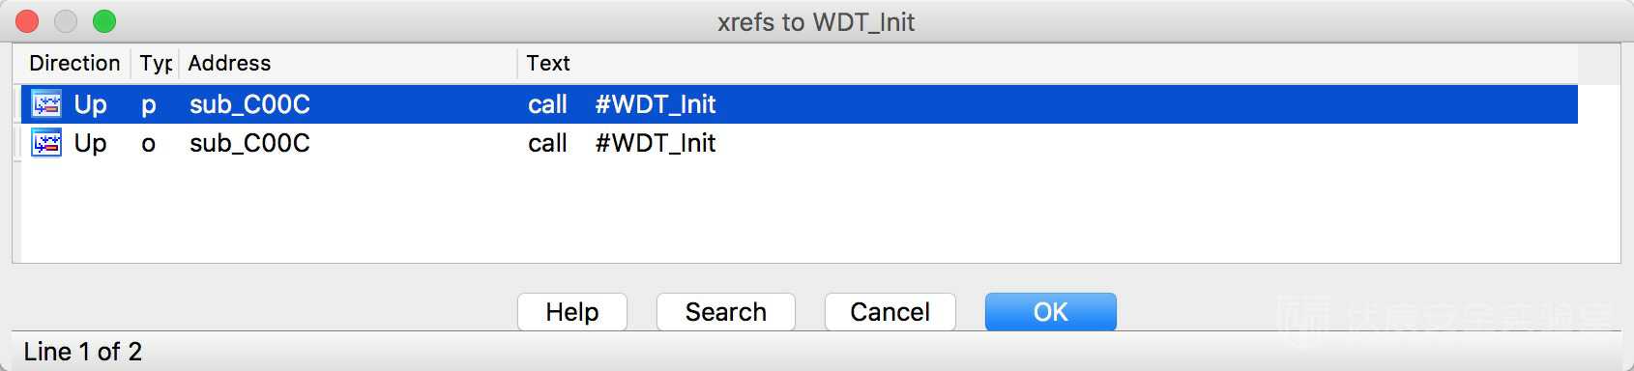1634x371 pixels.
Task: Sort the list by the Direction column header
Action: point(74,63)
